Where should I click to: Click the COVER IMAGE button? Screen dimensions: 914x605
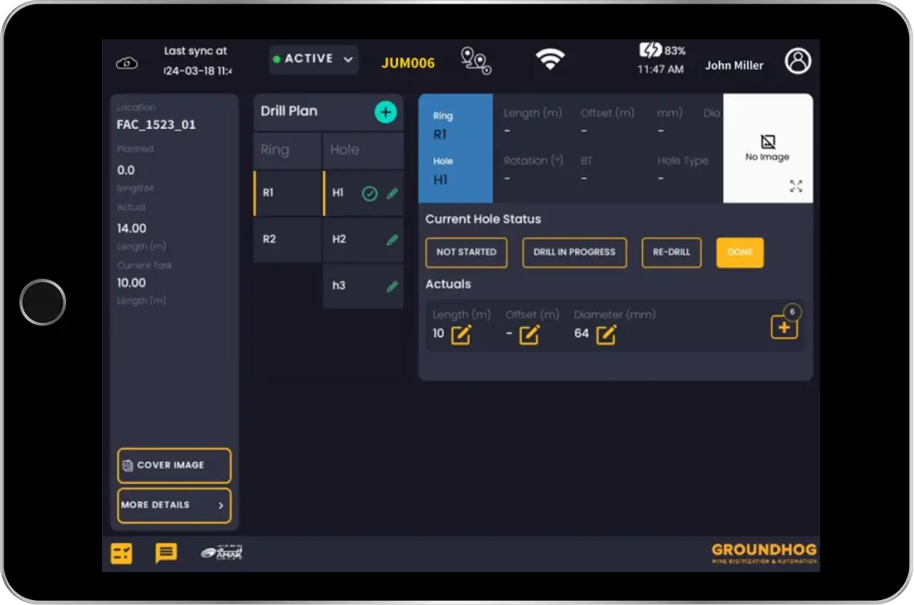coord(173,465)
